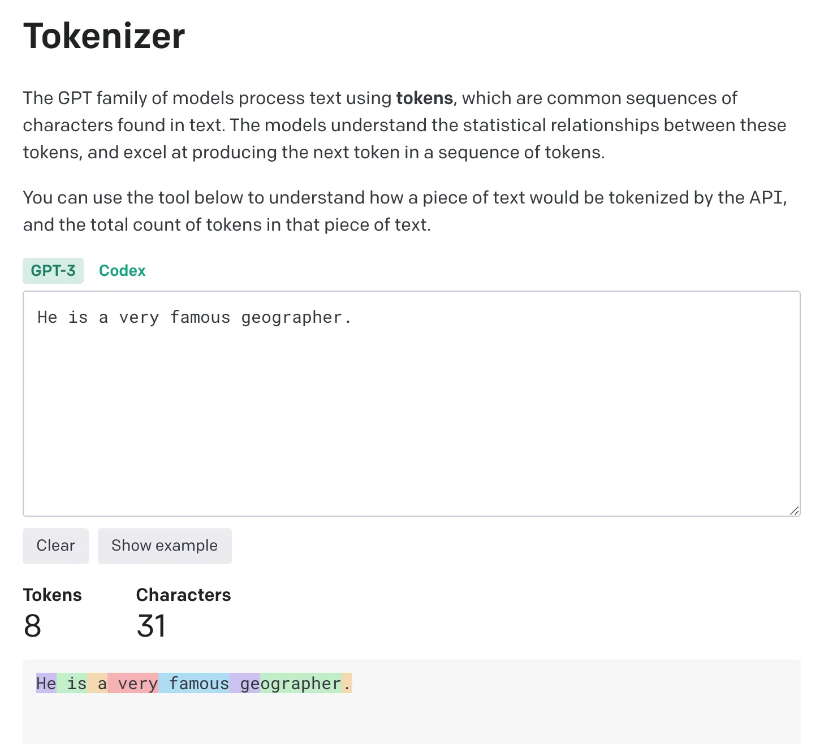Image resolution: width=820 pixels, height=744 pixels.
Task: Click the Characters label
Action: (183, 595)
